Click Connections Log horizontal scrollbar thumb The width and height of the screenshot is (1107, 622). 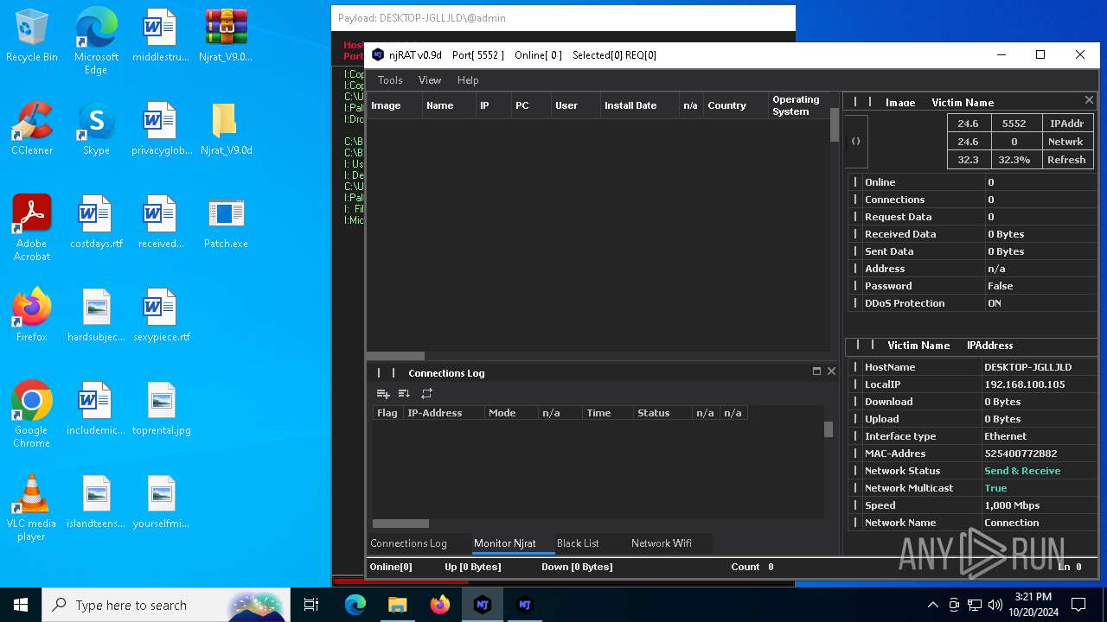[x=400, y=524]
